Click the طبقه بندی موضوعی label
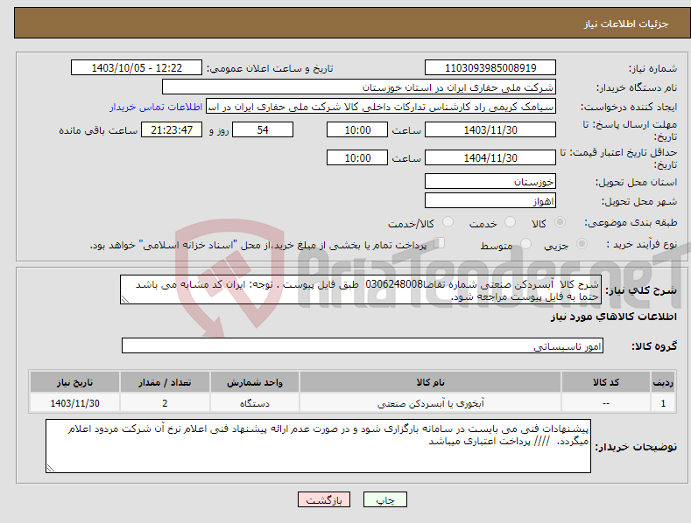691x523 pixels. (x=631, y=223)
